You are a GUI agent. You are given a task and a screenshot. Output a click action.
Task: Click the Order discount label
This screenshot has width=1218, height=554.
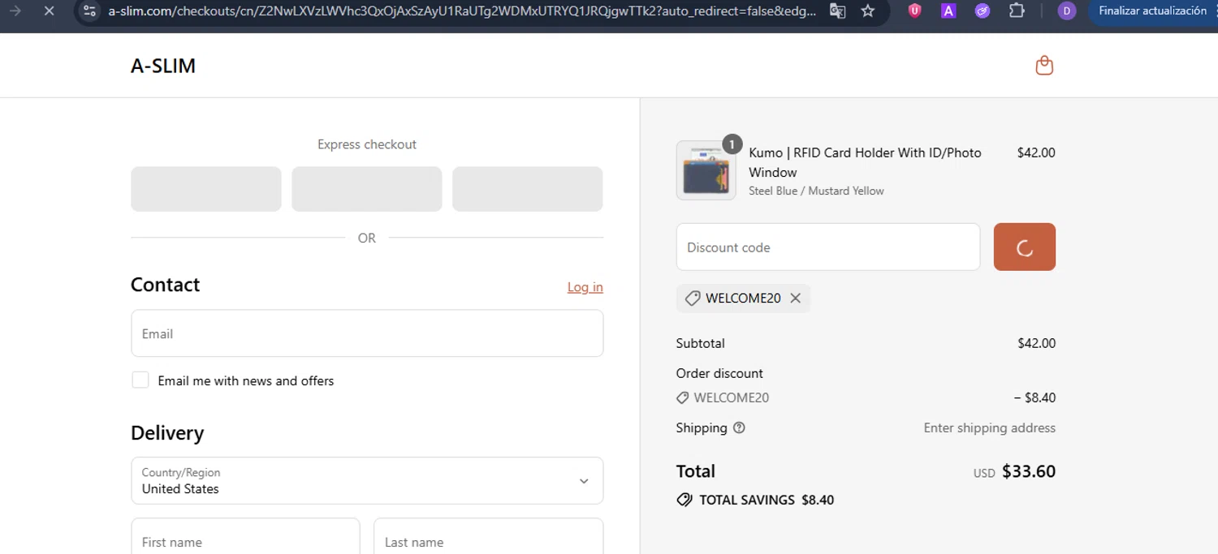pos(719,374)
